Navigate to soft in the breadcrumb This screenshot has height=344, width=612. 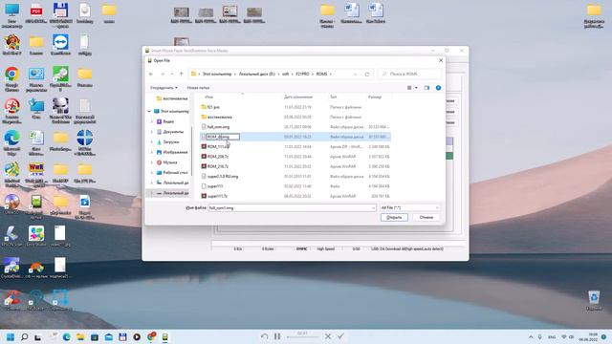(286, 75)
